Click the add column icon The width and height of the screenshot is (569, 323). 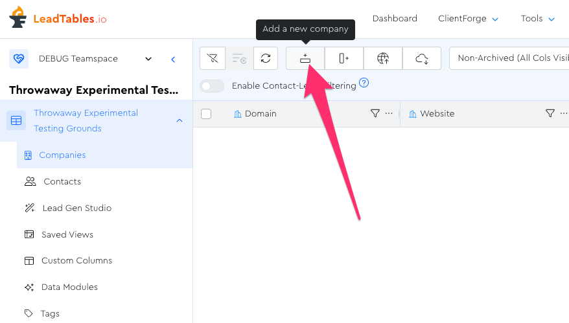343,58
